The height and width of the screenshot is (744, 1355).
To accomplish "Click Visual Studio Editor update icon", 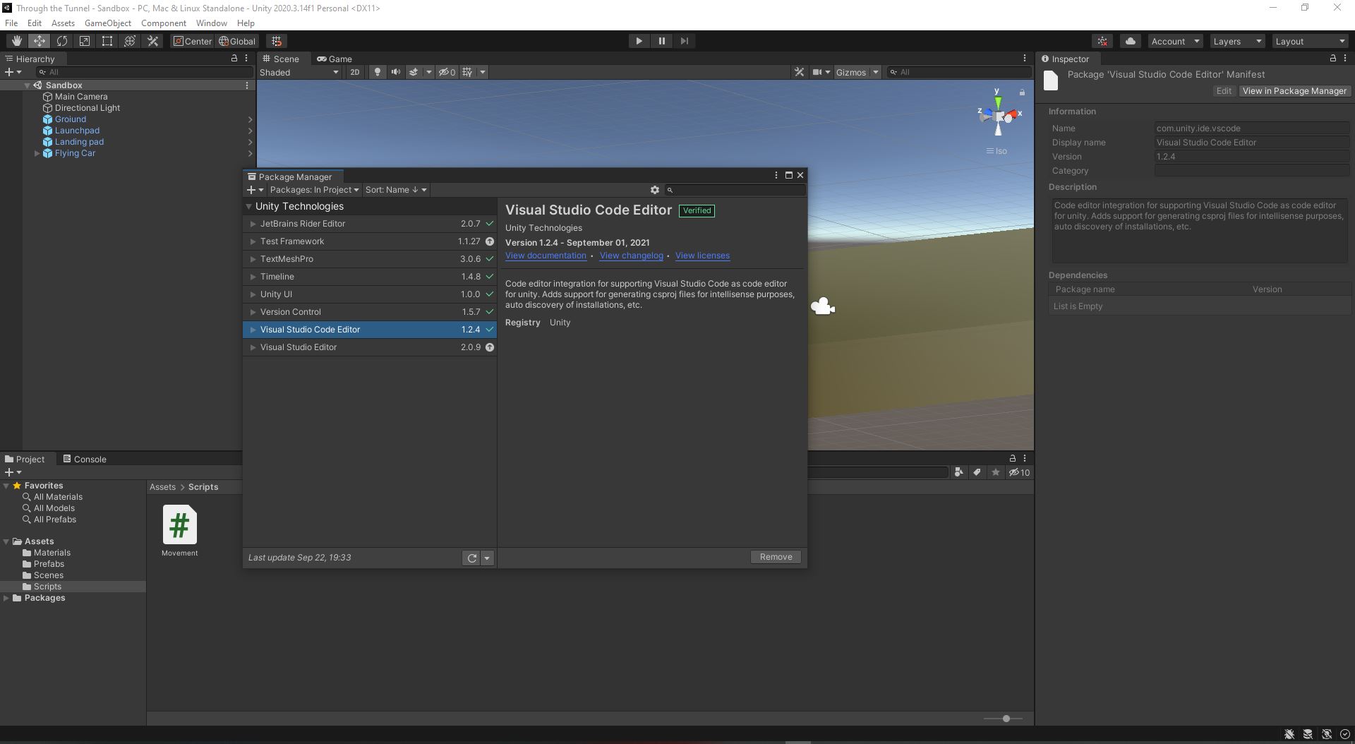I will (489, 347).
